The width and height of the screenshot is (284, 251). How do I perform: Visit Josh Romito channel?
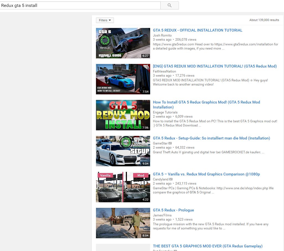pyautogui.click(x=162, y=35)
